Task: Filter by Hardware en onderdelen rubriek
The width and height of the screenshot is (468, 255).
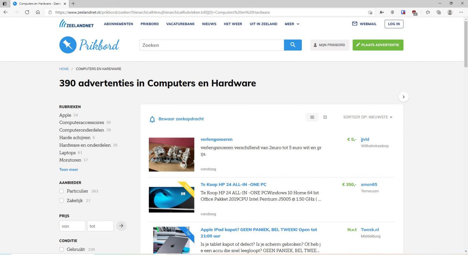Action: pos(85,145)
